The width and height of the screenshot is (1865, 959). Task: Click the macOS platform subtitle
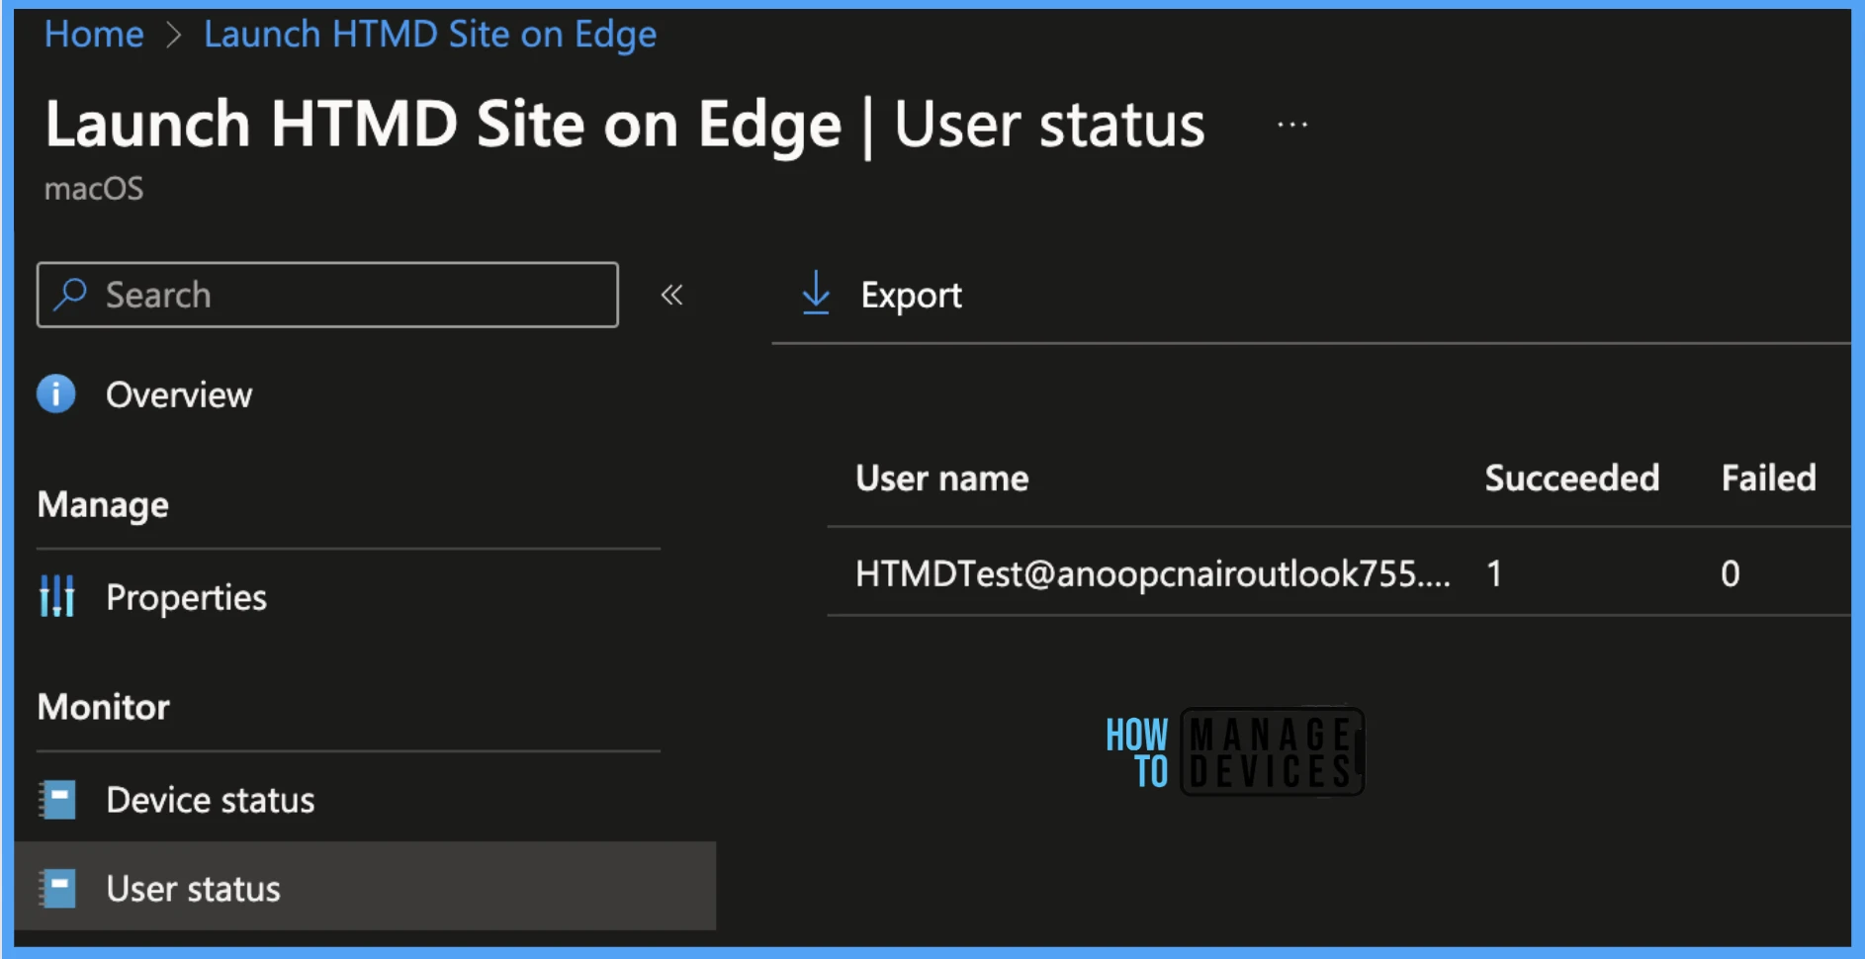point(94,189)
